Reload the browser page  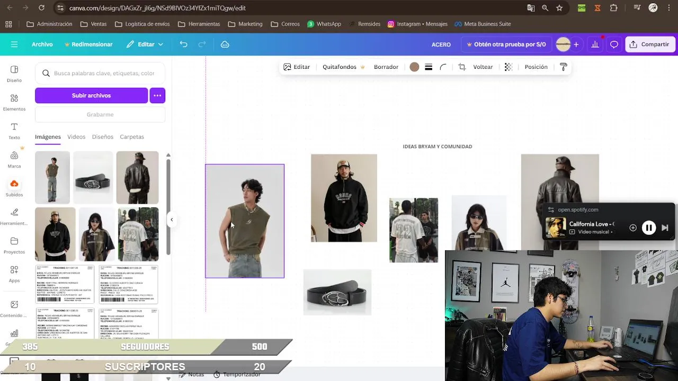[x=41, y=8]
